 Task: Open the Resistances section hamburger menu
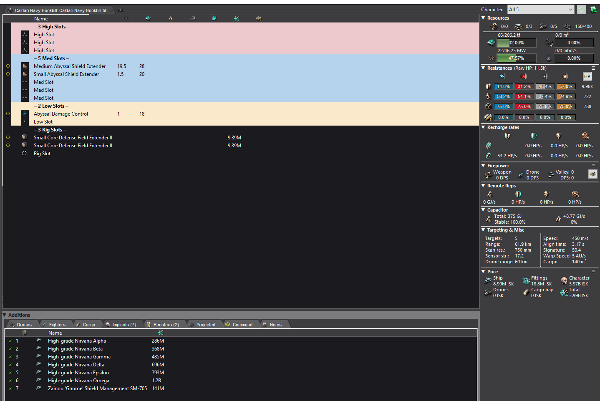(x=593, y=68)
